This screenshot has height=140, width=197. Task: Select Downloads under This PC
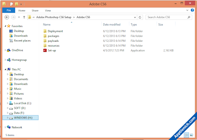pyautogui.click(x=21, y=84)
